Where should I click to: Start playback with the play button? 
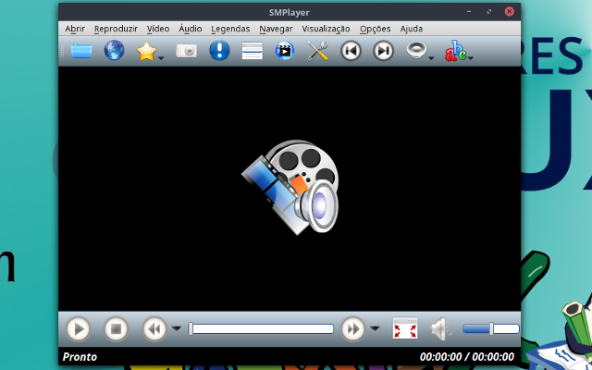click(78, 329)
